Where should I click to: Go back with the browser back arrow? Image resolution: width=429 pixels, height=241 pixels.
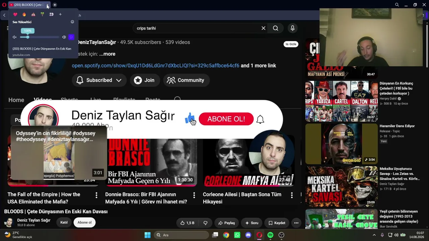point(4,15)
